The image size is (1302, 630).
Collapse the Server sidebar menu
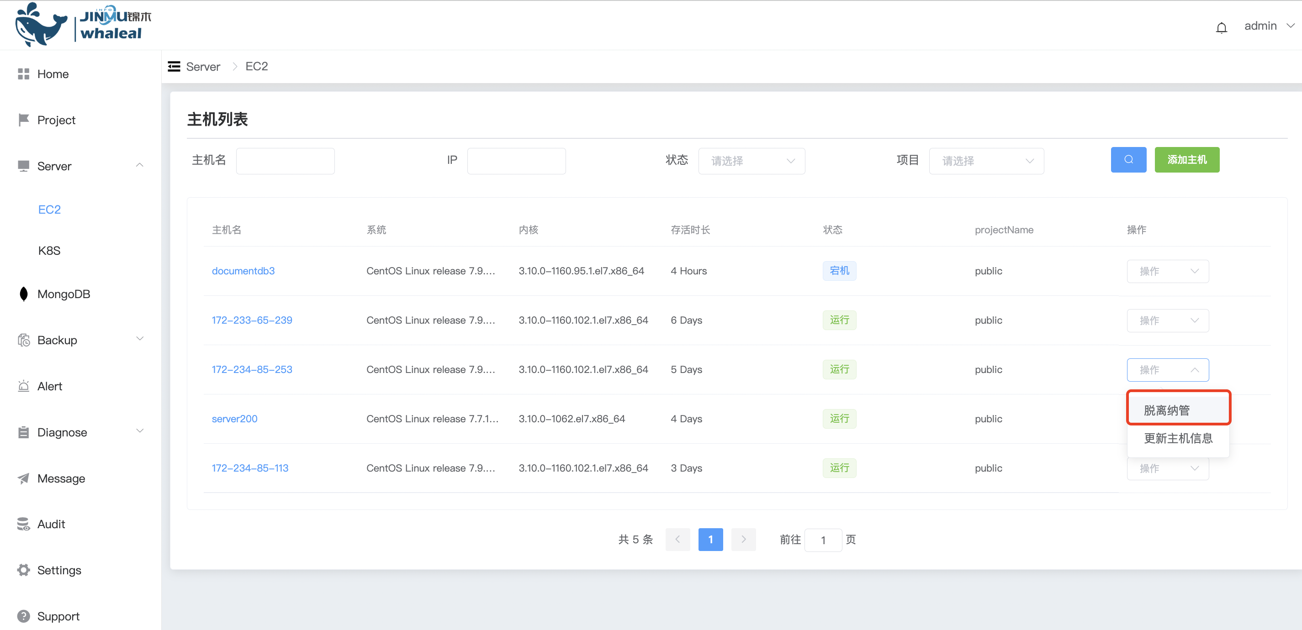coord(139,165)
